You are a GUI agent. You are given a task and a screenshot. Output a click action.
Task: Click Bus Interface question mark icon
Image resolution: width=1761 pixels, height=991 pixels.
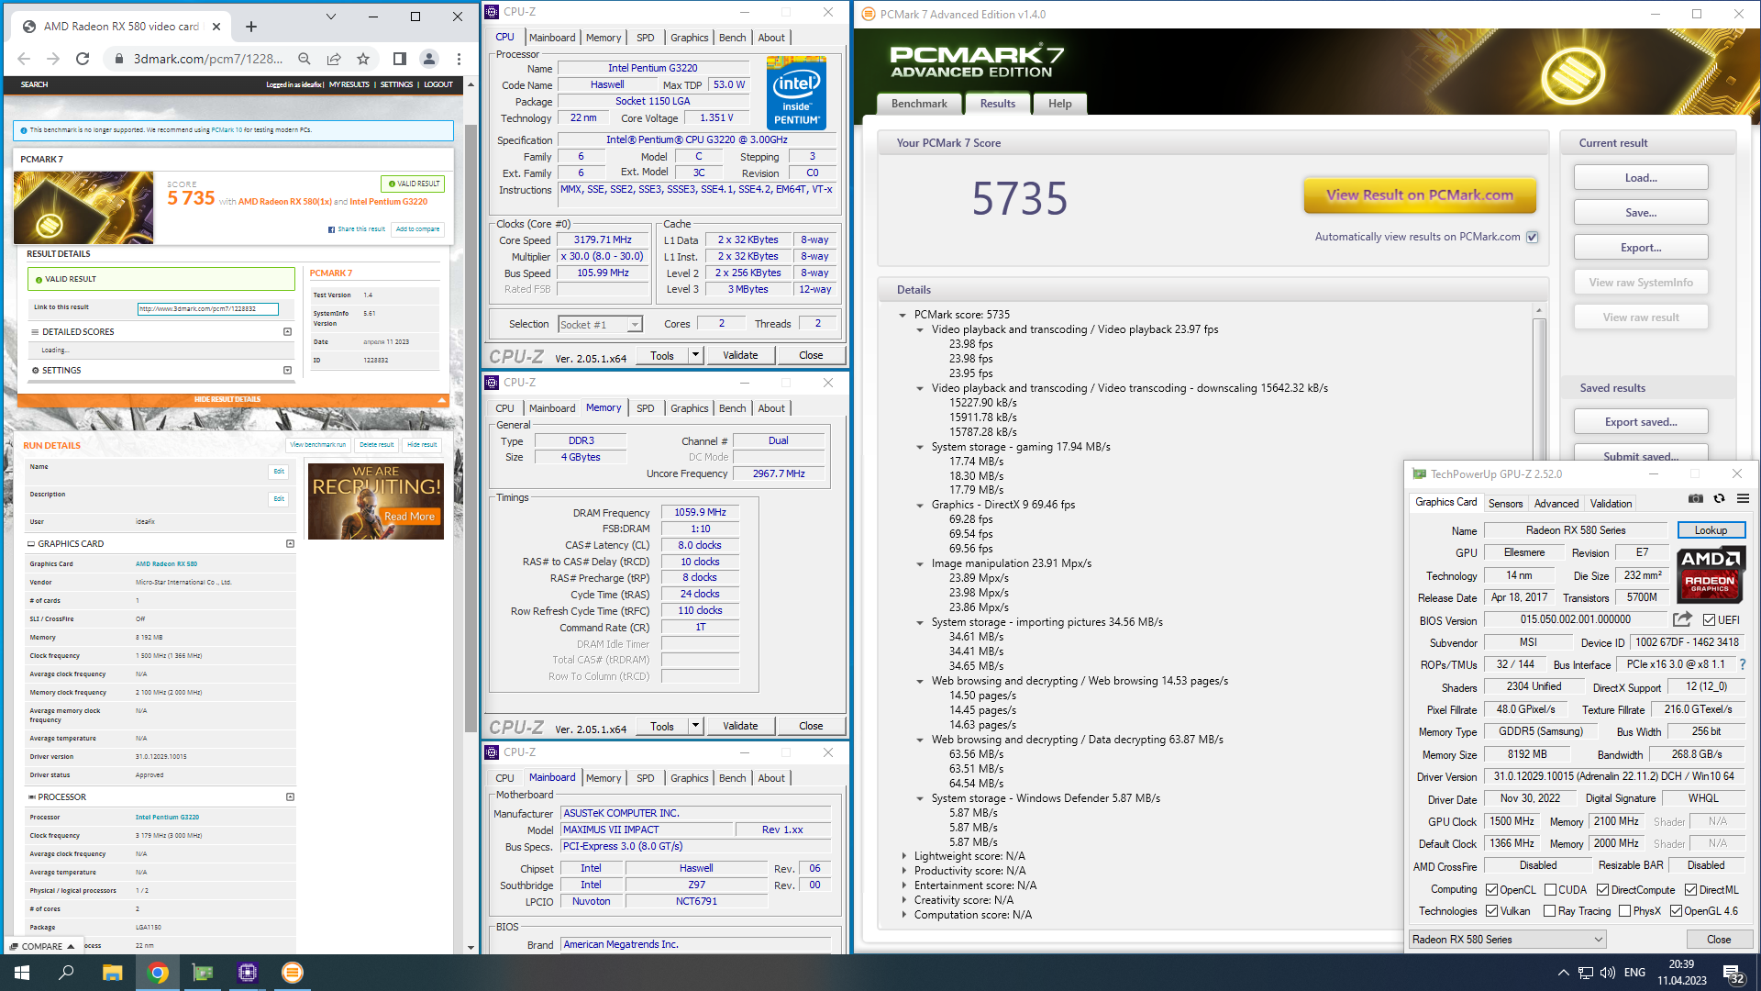tap(1743, 664)
